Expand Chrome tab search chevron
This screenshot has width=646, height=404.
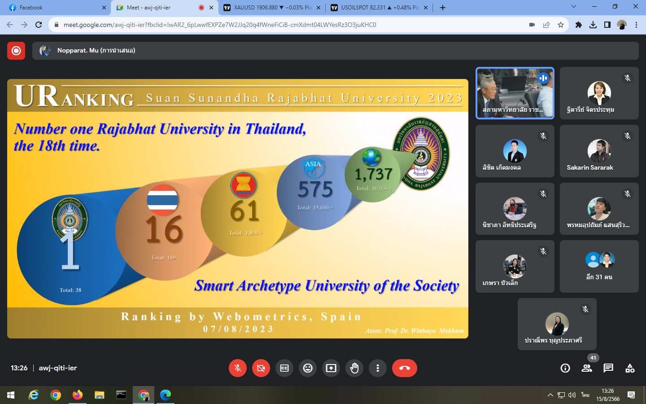(x=573, y=7)
